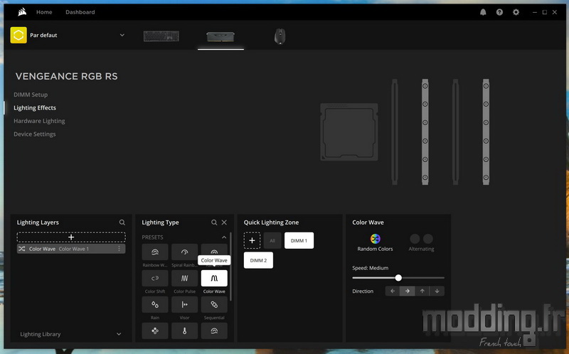This screenshot has height=354, width=569.
Task: Select the arc preset below Sequential
Action: pyautogui.click(x=214, y=331)
